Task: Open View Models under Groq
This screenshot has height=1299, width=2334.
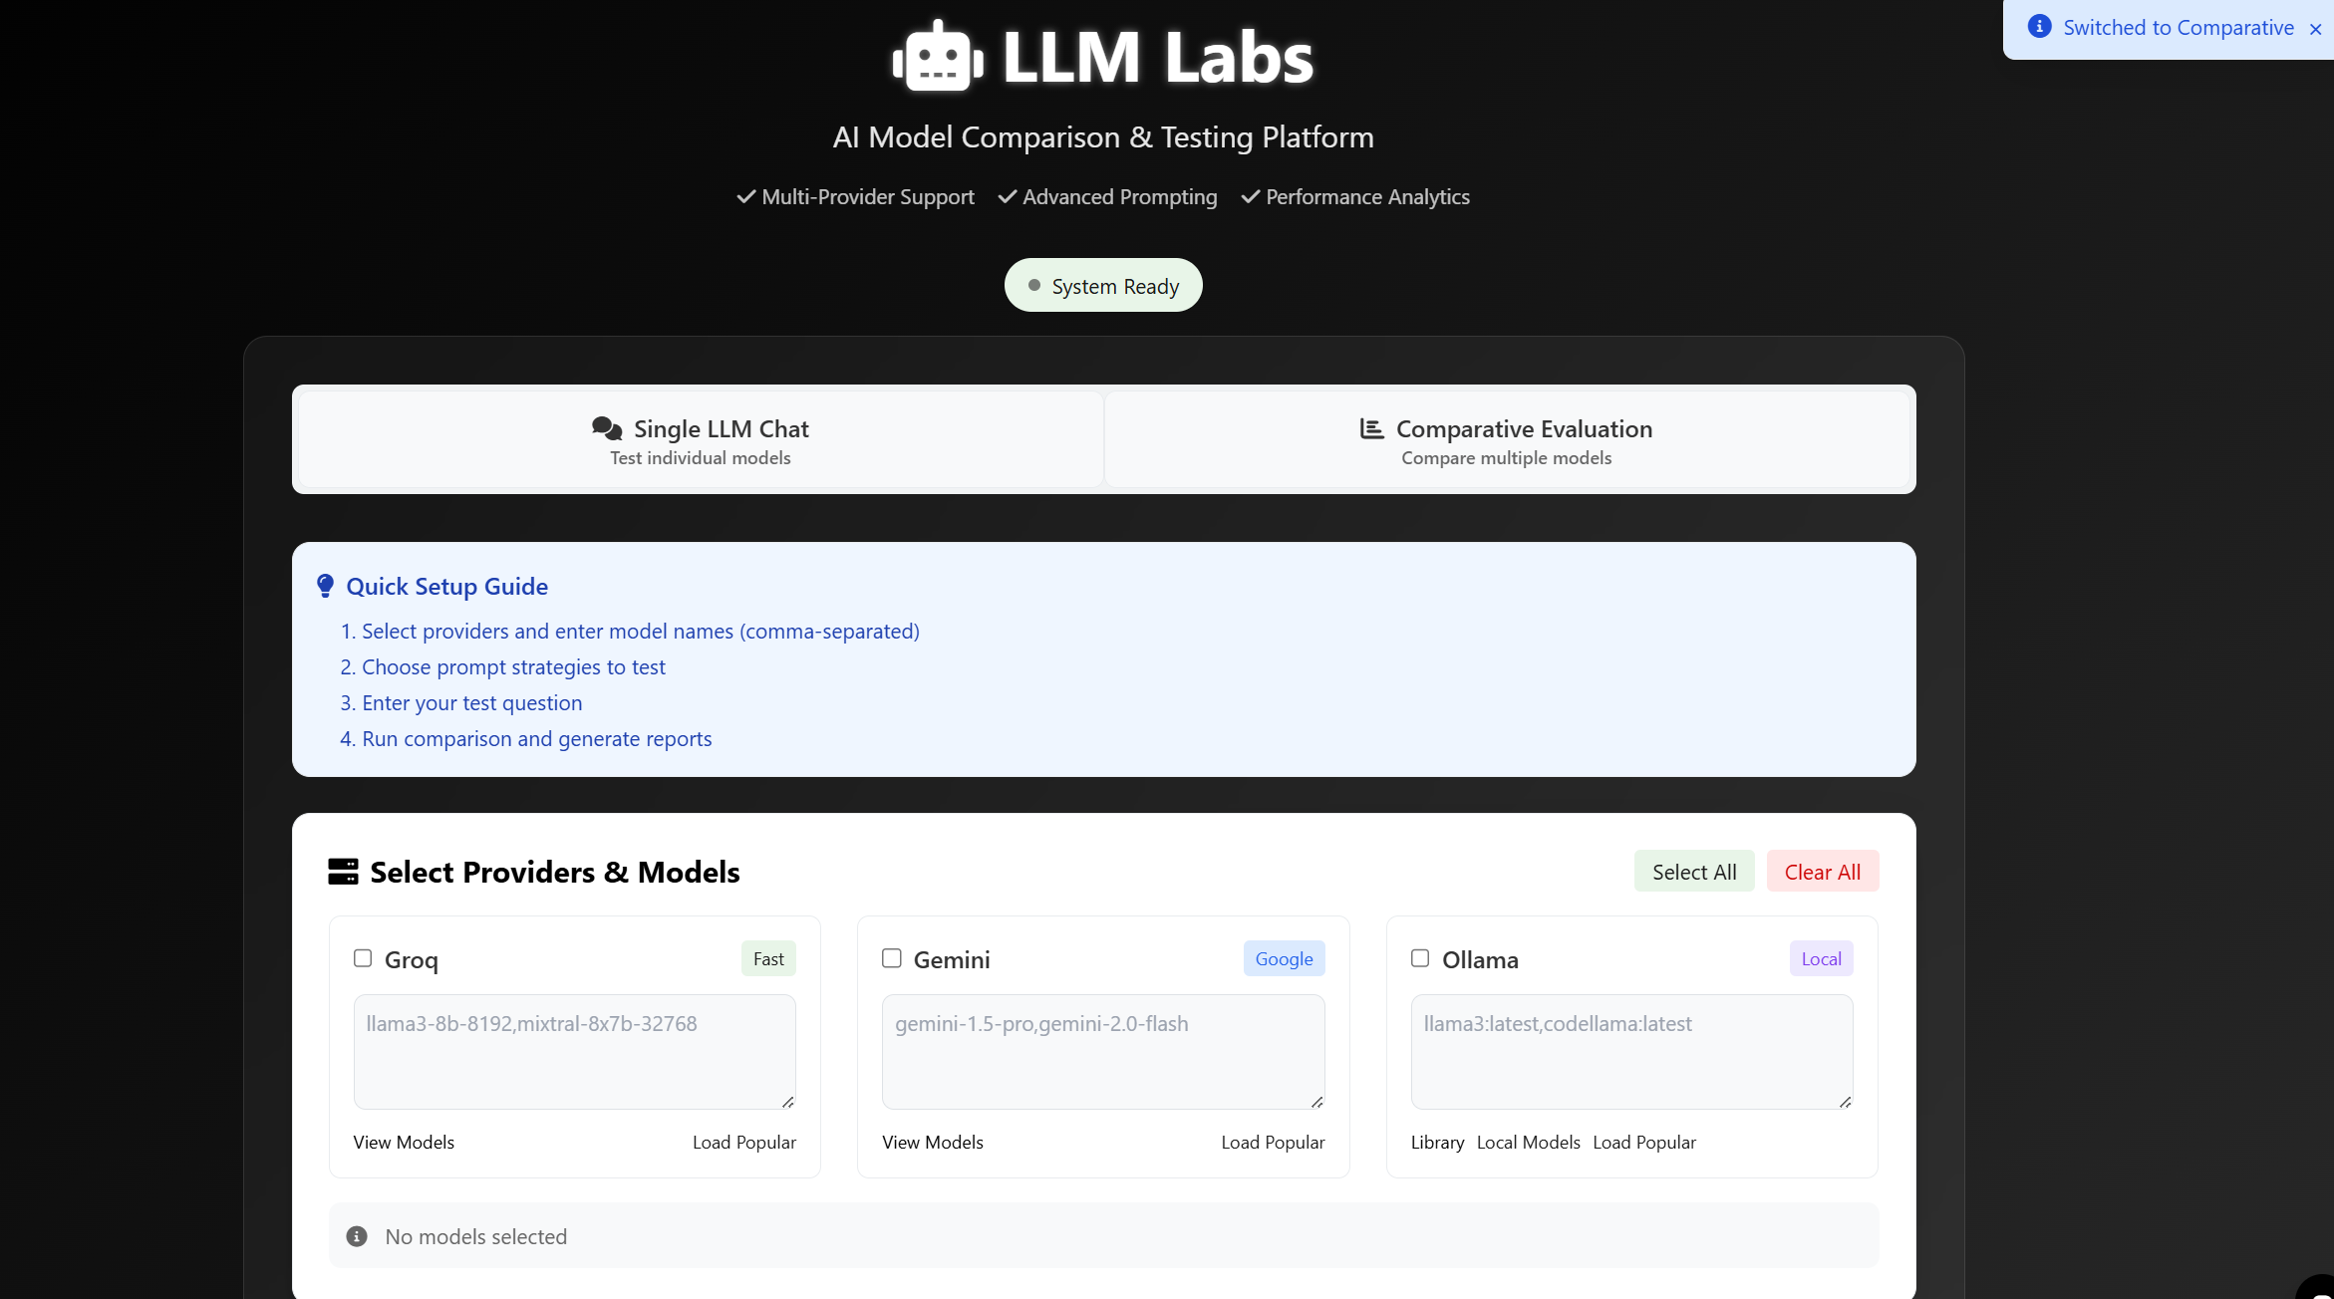Action: point(404,1143)
